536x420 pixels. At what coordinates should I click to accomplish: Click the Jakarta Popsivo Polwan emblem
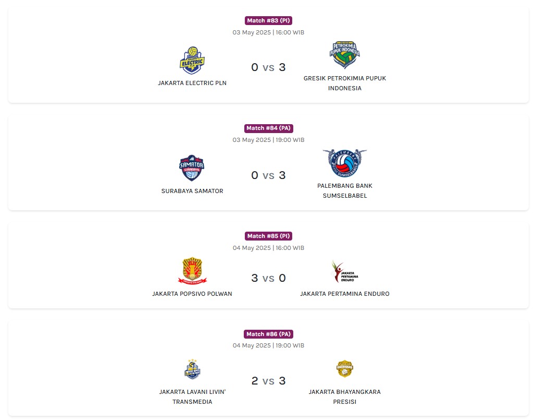[192, 271]
